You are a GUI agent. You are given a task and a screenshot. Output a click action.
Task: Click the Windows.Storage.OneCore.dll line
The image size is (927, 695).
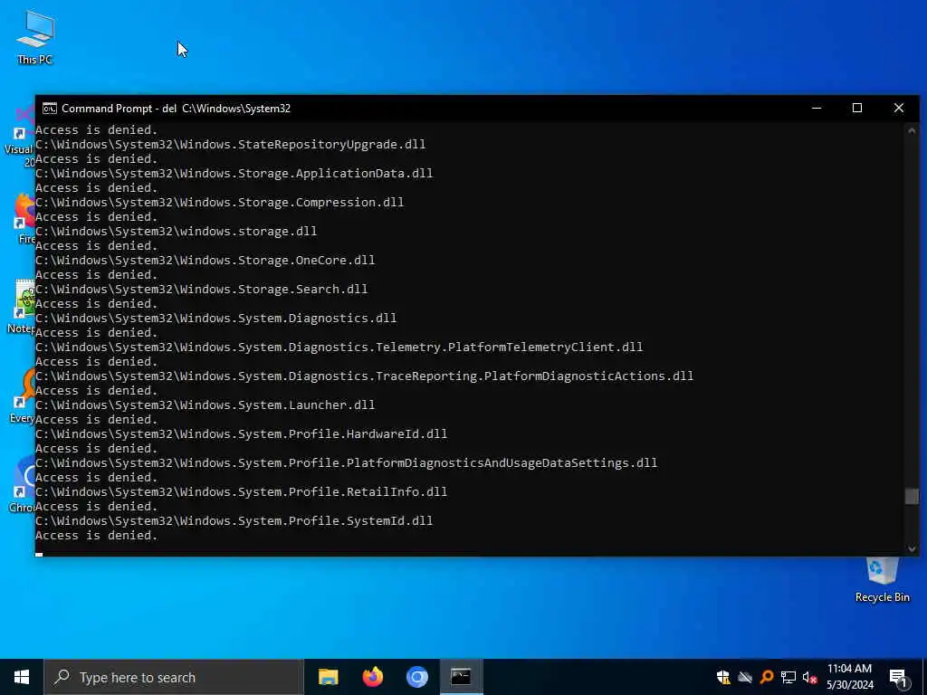point(205,260)
